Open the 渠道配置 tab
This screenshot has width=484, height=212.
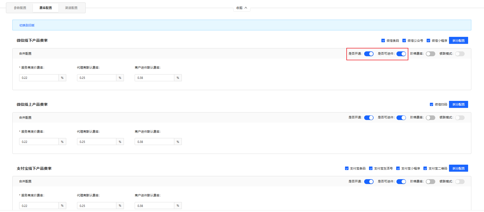[71, 8]
